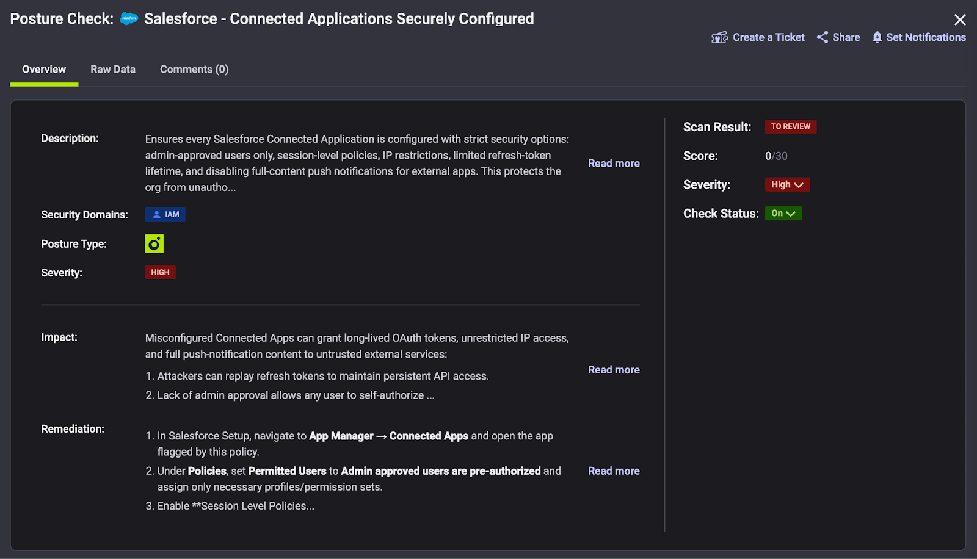
Task: Click the Share icon
Action: pos(823,37)
